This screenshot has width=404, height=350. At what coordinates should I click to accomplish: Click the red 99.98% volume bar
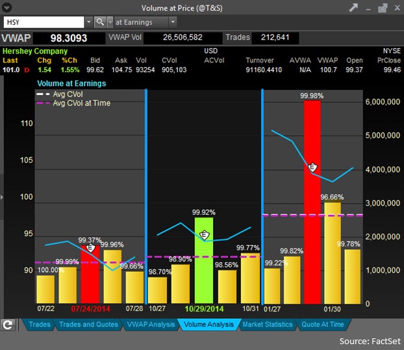coord(312,202)
